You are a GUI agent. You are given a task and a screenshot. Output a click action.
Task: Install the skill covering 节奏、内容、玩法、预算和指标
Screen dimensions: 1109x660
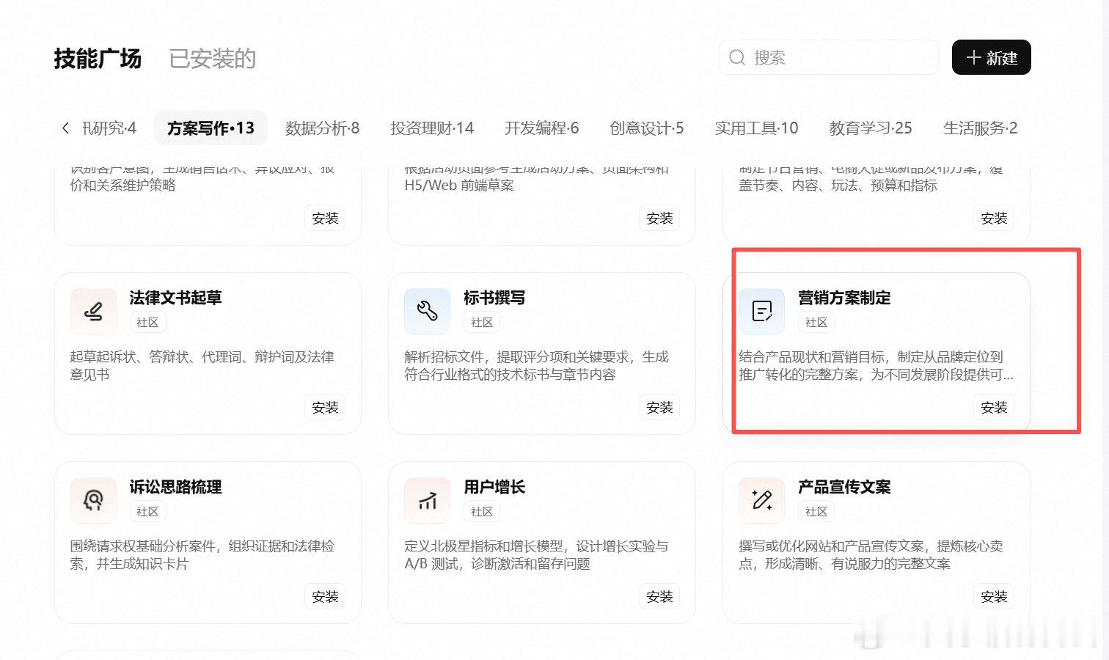tap(994, 218)
